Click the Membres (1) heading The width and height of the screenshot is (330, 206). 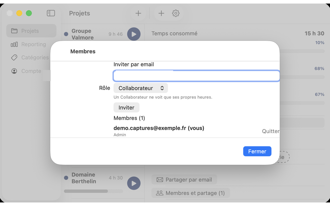point(129,118)
